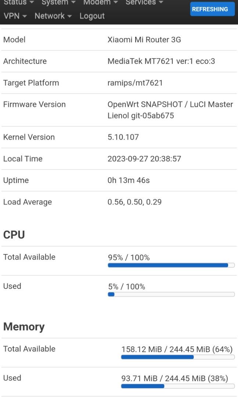Click the Xiaomi Mi Router 3G model value

click(x=144, y=40)
